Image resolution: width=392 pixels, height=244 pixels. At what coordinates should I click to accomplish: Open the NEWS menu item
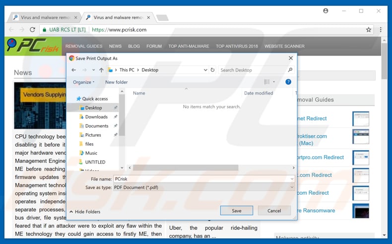(115, 46)
